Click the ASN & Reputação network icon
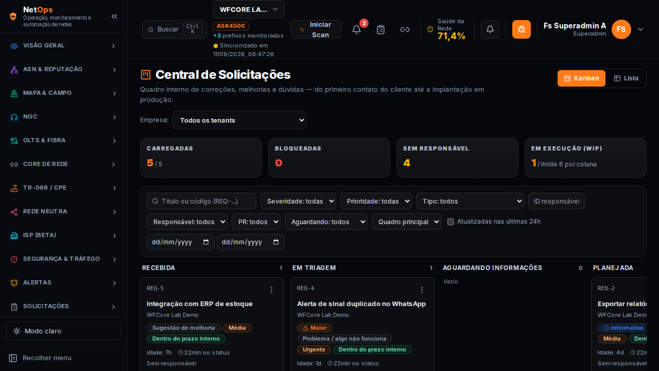The image size is (659, 371). [14, 70]
